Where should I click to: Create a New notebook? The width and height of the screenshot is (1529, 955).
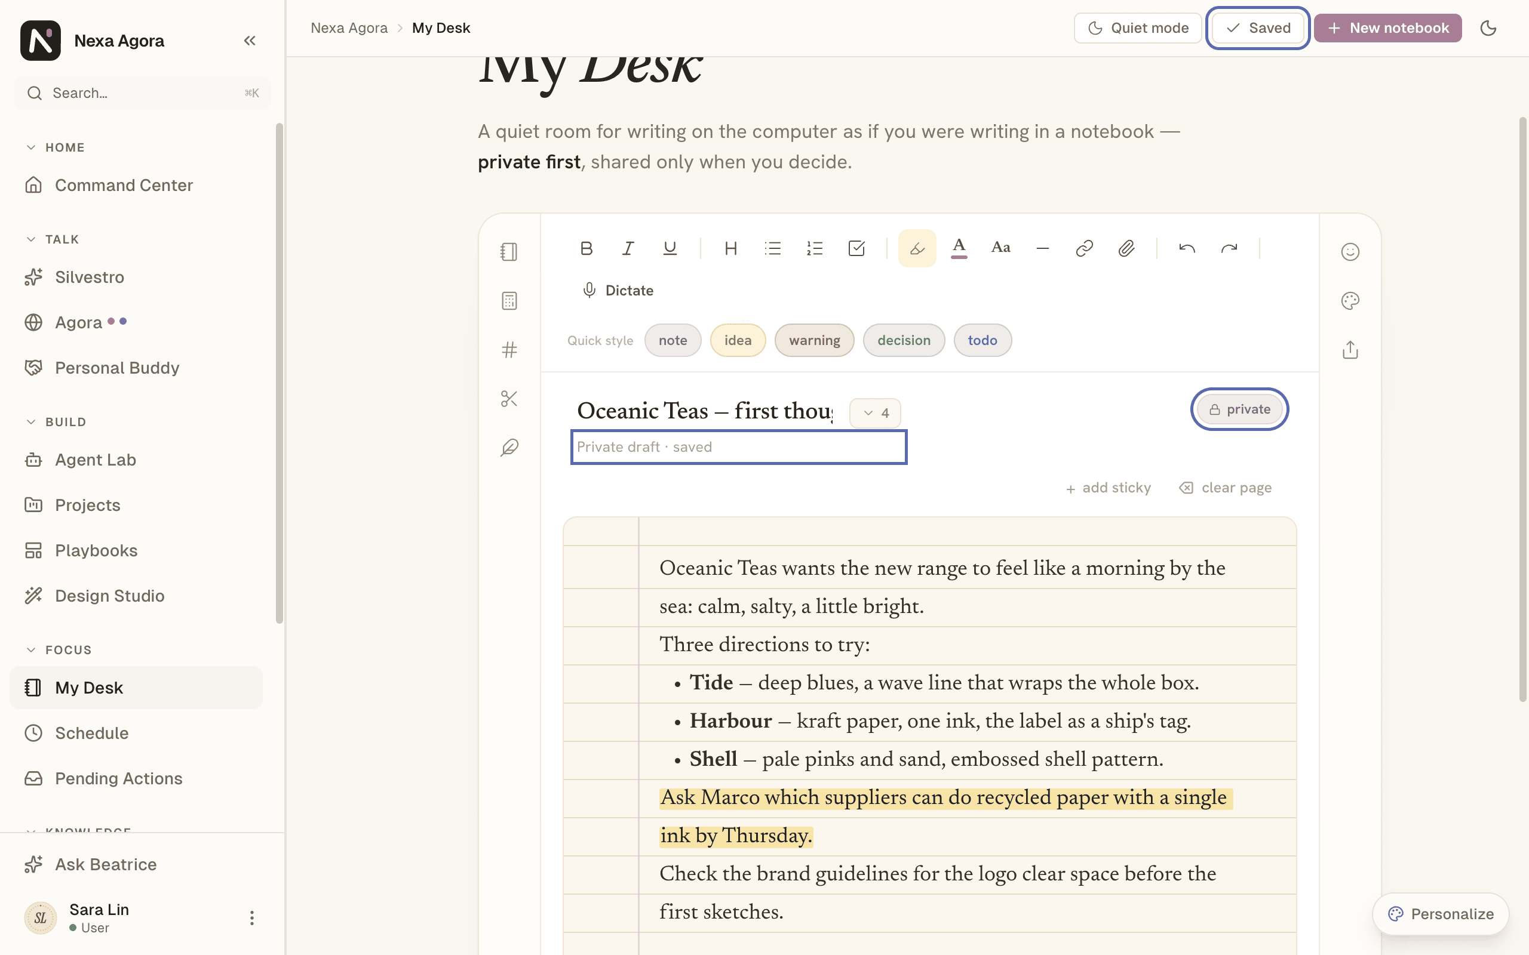(x=1388, y=28)
